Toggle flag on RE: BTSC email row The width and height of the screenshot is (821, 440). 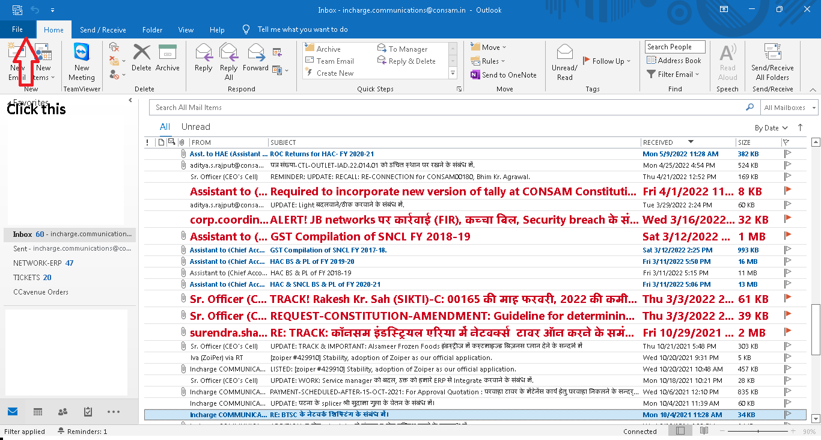coord(787,415)
